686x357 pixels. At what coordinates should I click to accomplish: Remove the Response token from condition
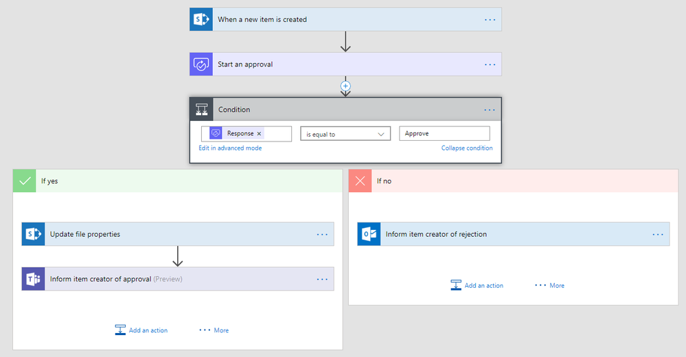pyautogui.click(x=259, y=134)
